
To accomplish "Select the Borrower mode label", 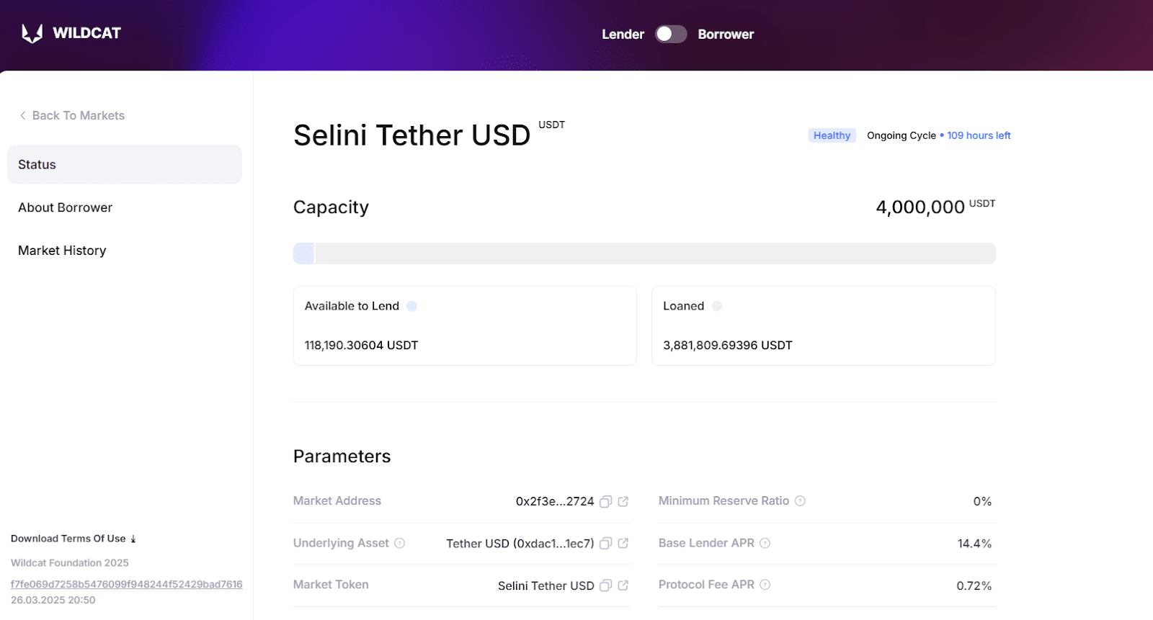I will pos(726,34).
